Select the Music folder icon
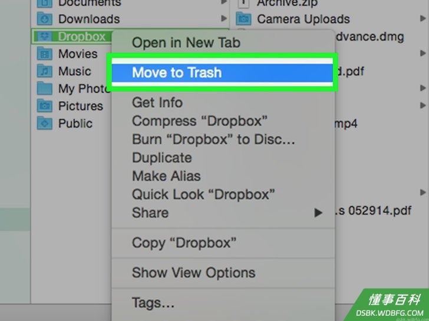The image size is (429, 321). click(44, 71)
